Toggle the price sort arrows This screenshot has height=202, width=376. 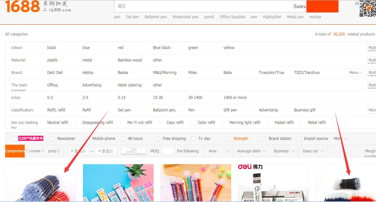[59, 151]
